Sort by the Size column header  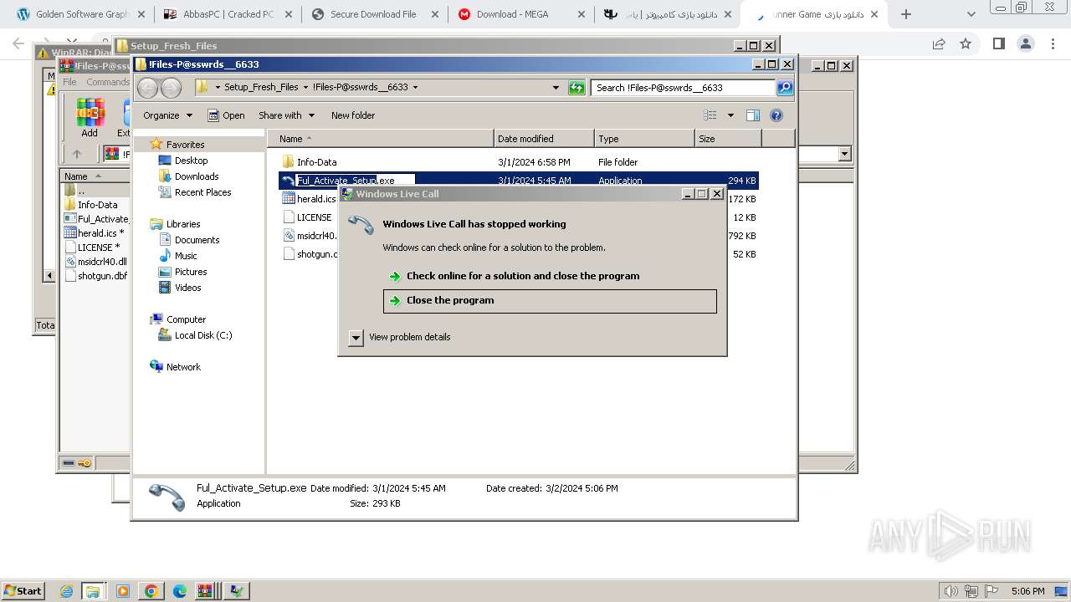[728, 139]
